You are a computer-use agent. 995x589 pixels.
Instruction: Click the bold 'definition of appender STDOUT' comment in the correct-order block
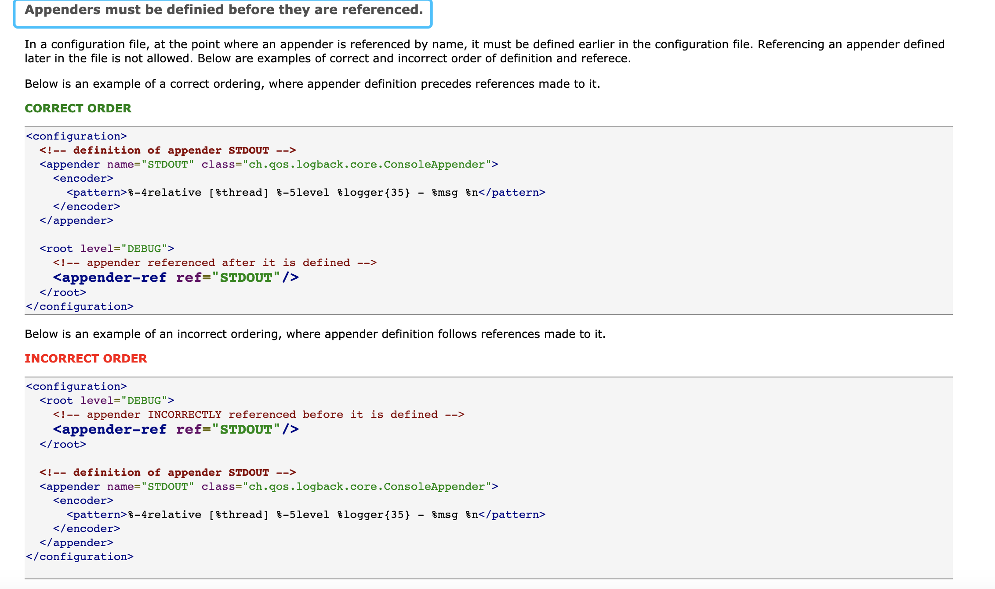click(x=168, y=151)
